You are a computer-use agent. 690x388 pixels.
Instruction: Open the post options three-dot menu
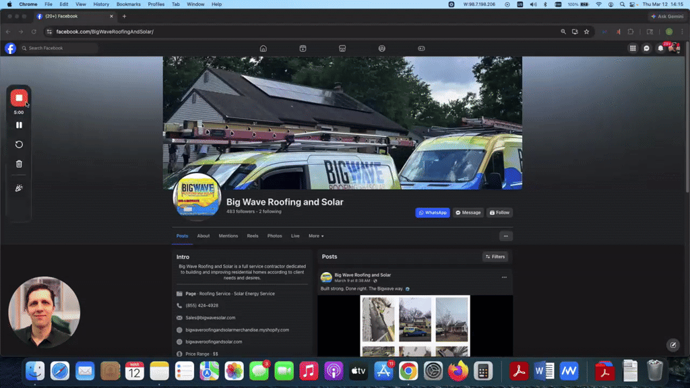tap(504, 277)
